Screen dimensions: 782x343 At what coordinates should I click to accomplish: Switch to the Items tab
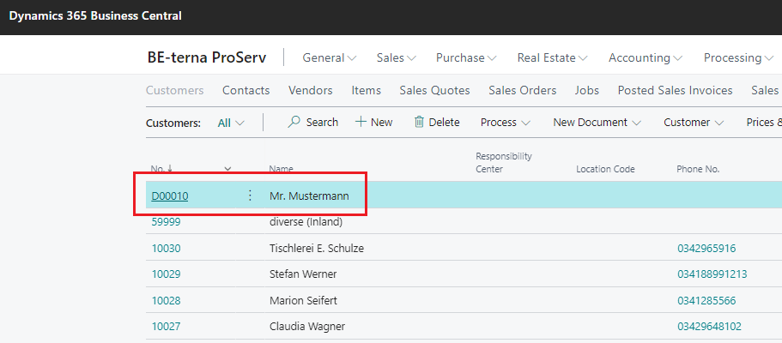pos(366,90)
